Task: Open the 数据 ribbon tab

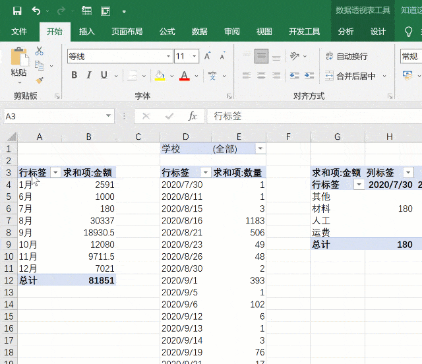Action: pyautogui.click(x=199, y=32)
